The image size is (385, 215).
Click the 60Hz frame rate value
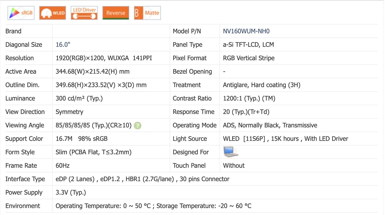[63, 166]
